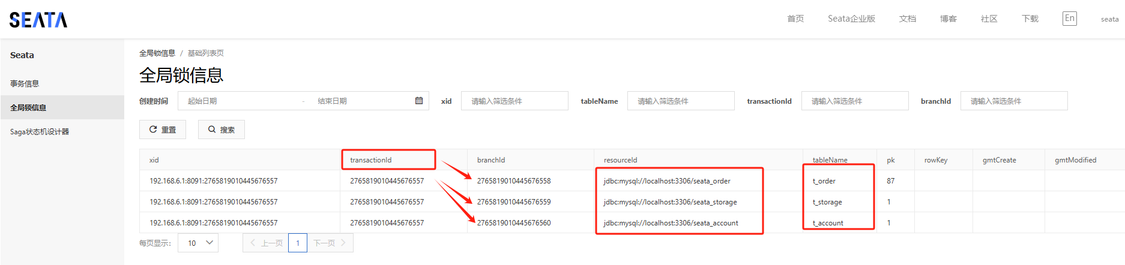The image size is (1125, 265).
Task: Focus the xid filter input
Action: (514, 101)
